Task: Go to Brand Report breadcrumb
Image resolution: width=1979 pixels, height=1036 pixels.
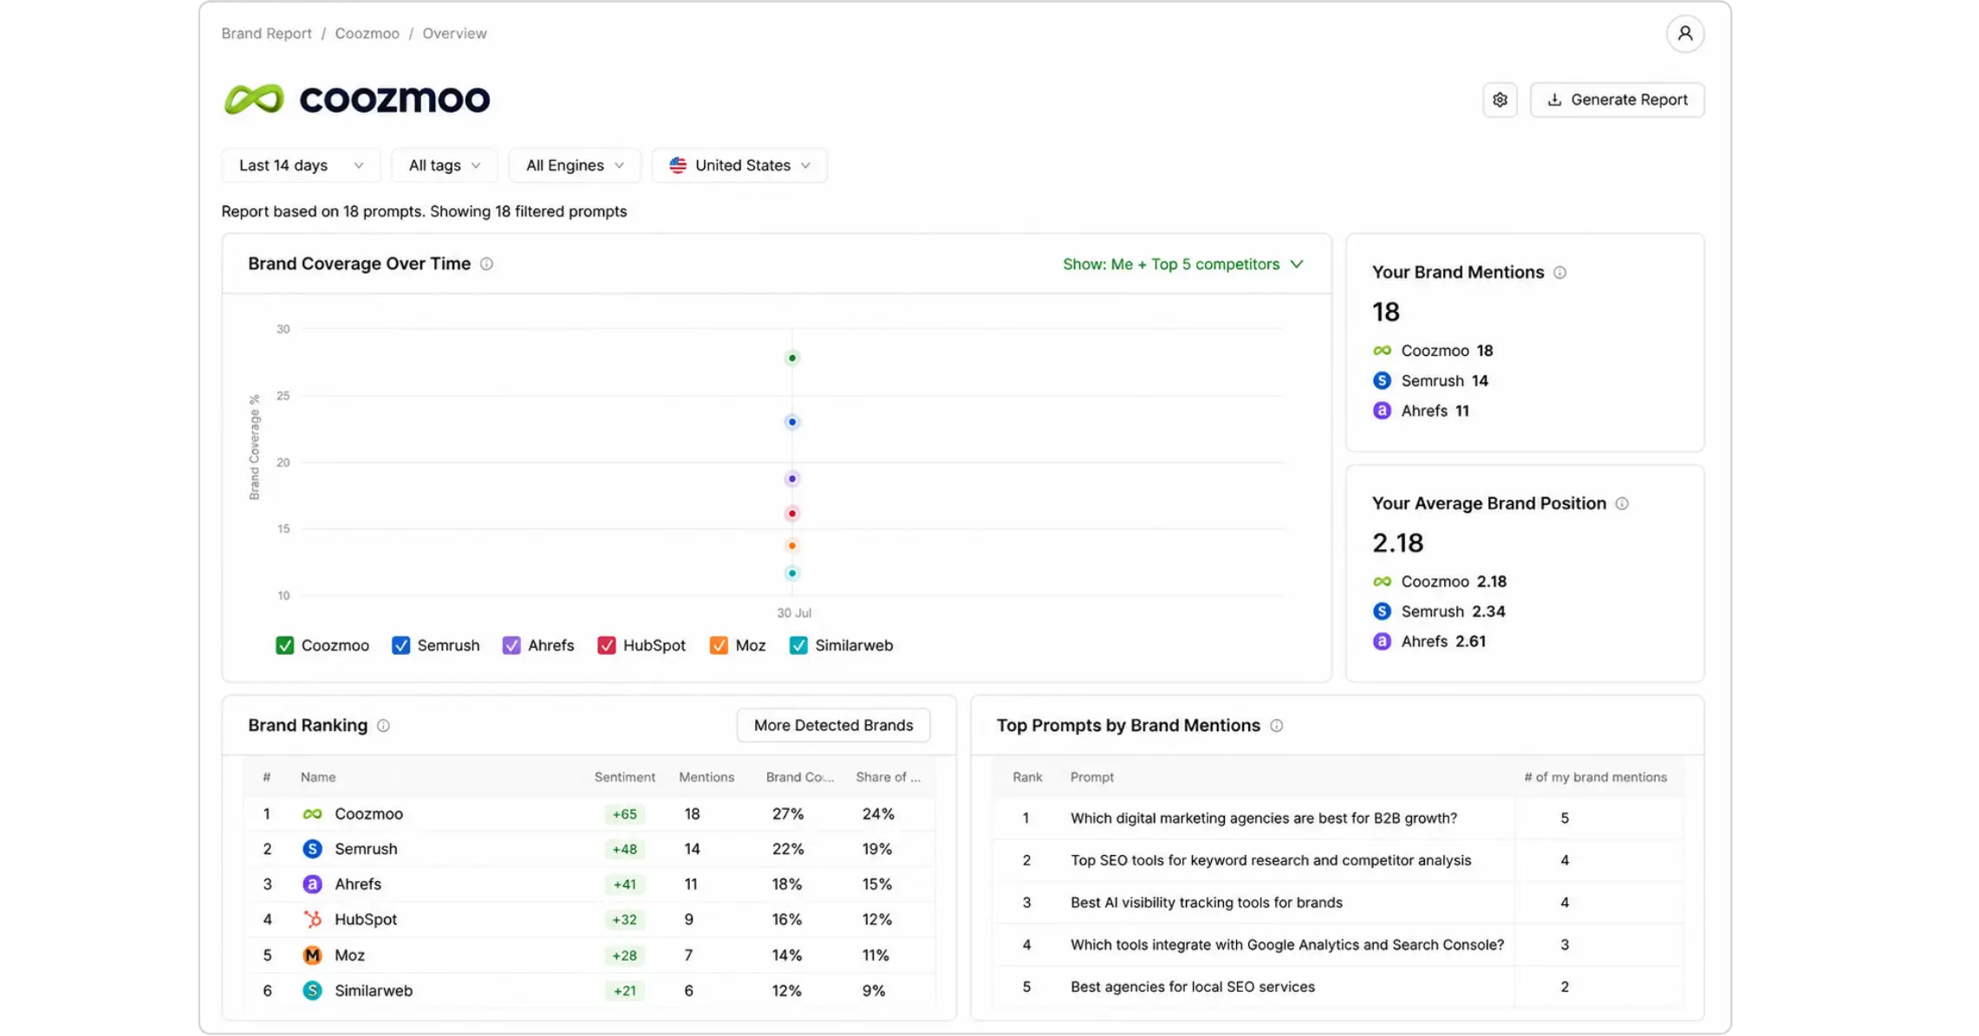Action: pyautogui.click(x=266, y=34)
